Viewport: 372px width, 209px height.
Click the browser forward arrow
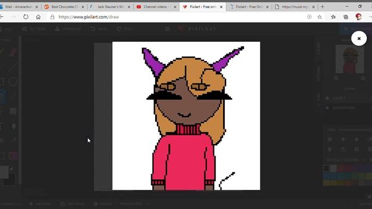tap(13, 17)
